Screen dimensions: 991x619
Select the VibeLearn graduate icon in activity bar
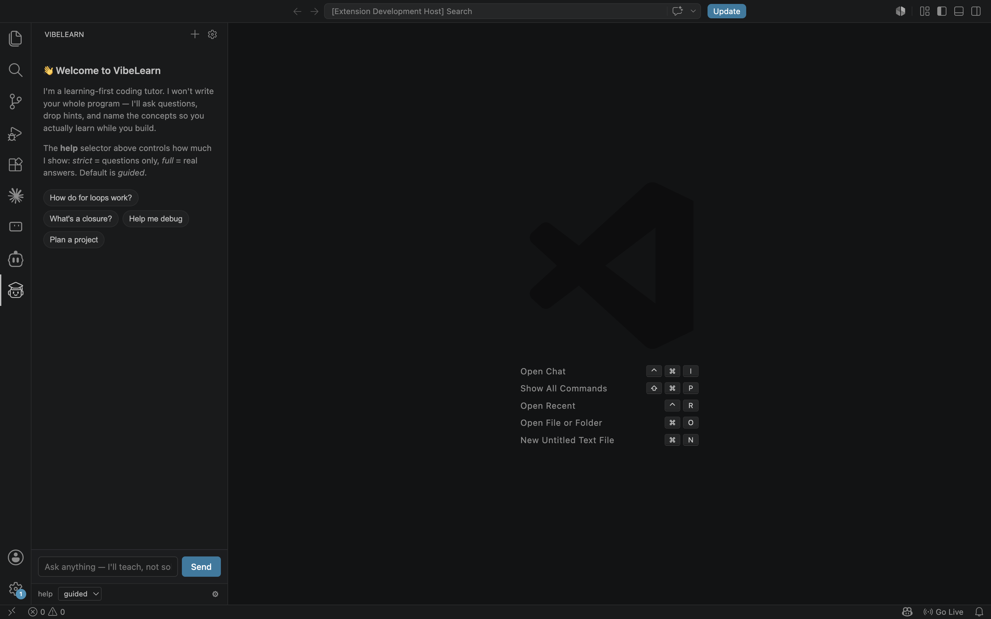click(15, 290)
